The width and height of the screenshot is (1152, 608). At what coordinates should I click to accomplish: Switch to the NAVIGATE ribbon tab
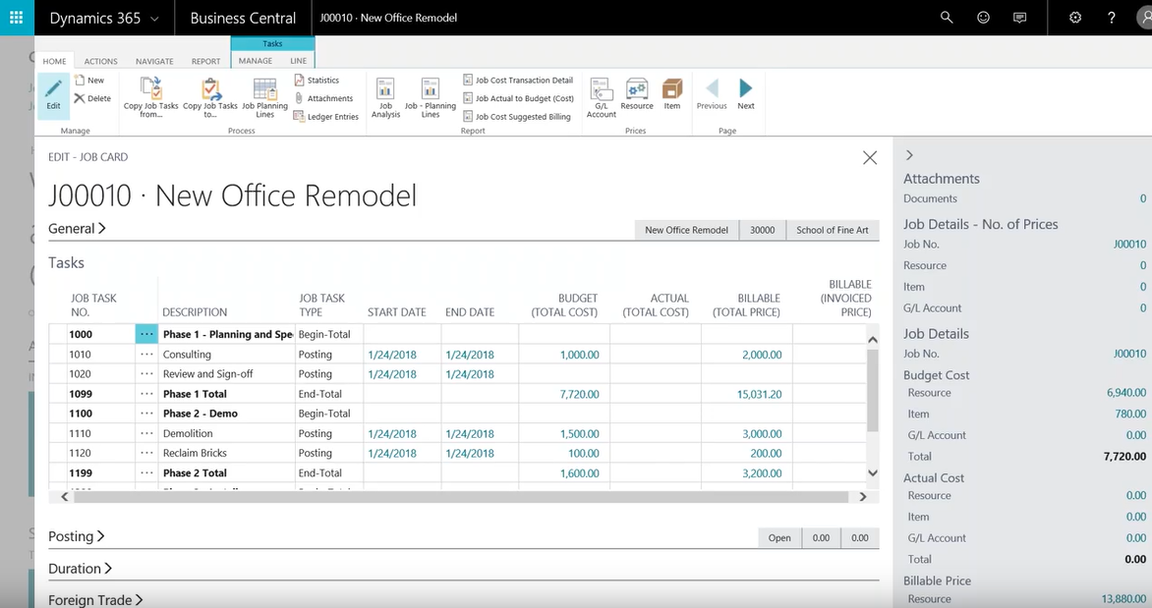(154, 61)
